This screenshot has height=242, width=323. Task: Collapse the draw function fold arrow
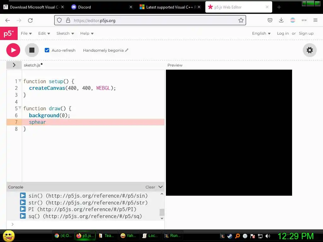(20, 107)
